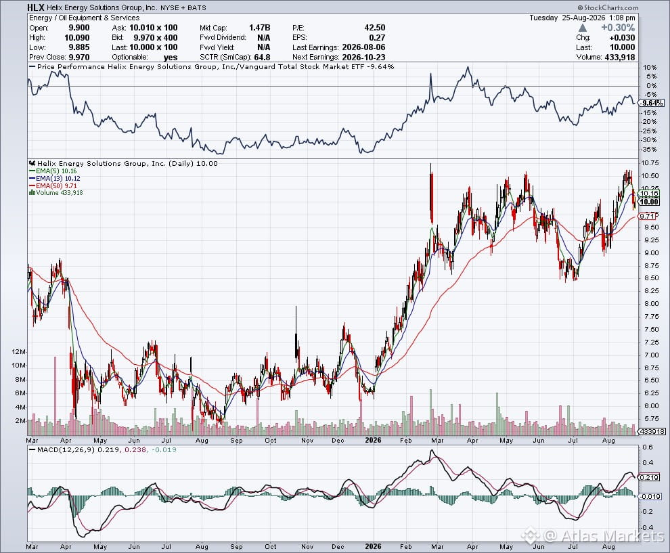The height and width of the screenshot is (553, 670).
Task: Click the Prev Close value 9.970
Action: point(79,58)
